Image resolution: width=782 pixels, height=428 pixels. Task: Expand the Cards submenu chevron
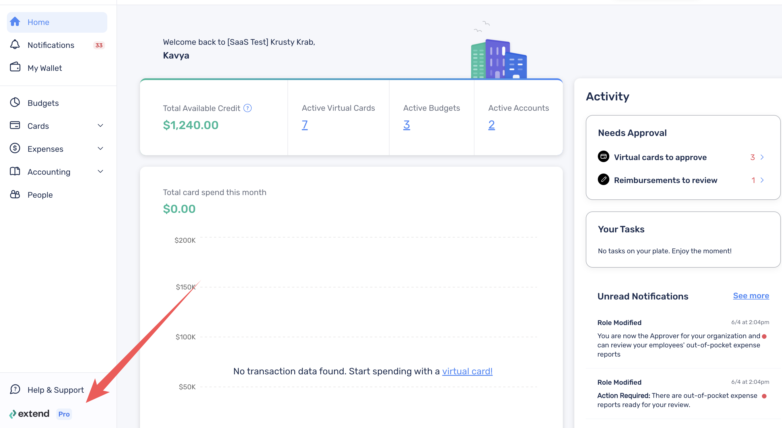pyautogui.click(x=100, y=125)
